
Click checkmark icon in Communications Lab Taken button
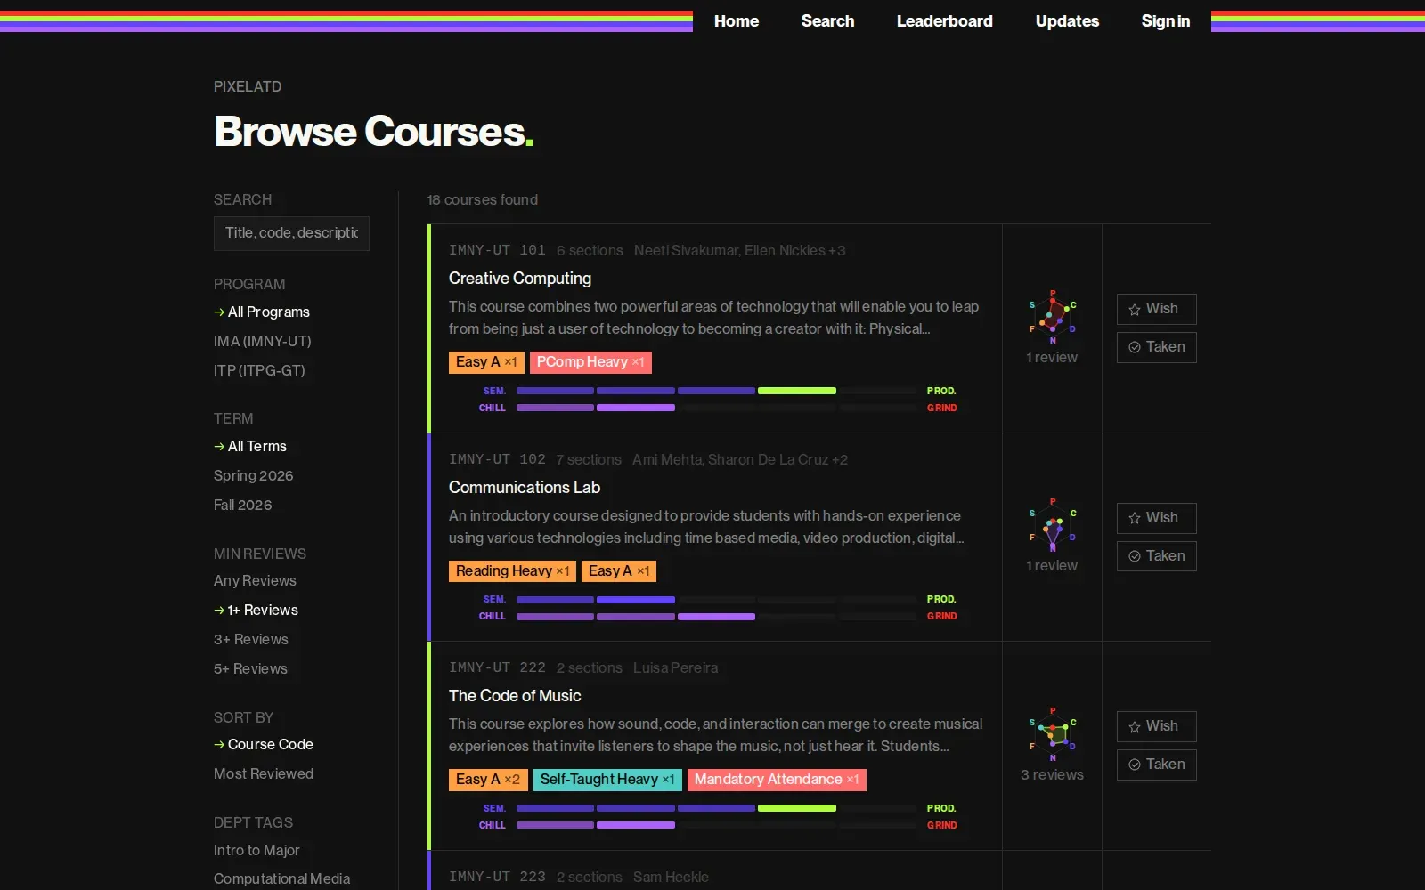click(x=1135, y=556)
